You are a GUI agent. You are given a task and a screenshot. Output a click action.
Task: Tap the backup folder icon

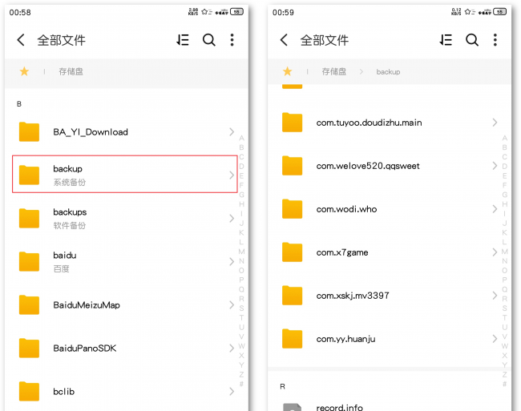pyautogui.click(x=29, y=175)
